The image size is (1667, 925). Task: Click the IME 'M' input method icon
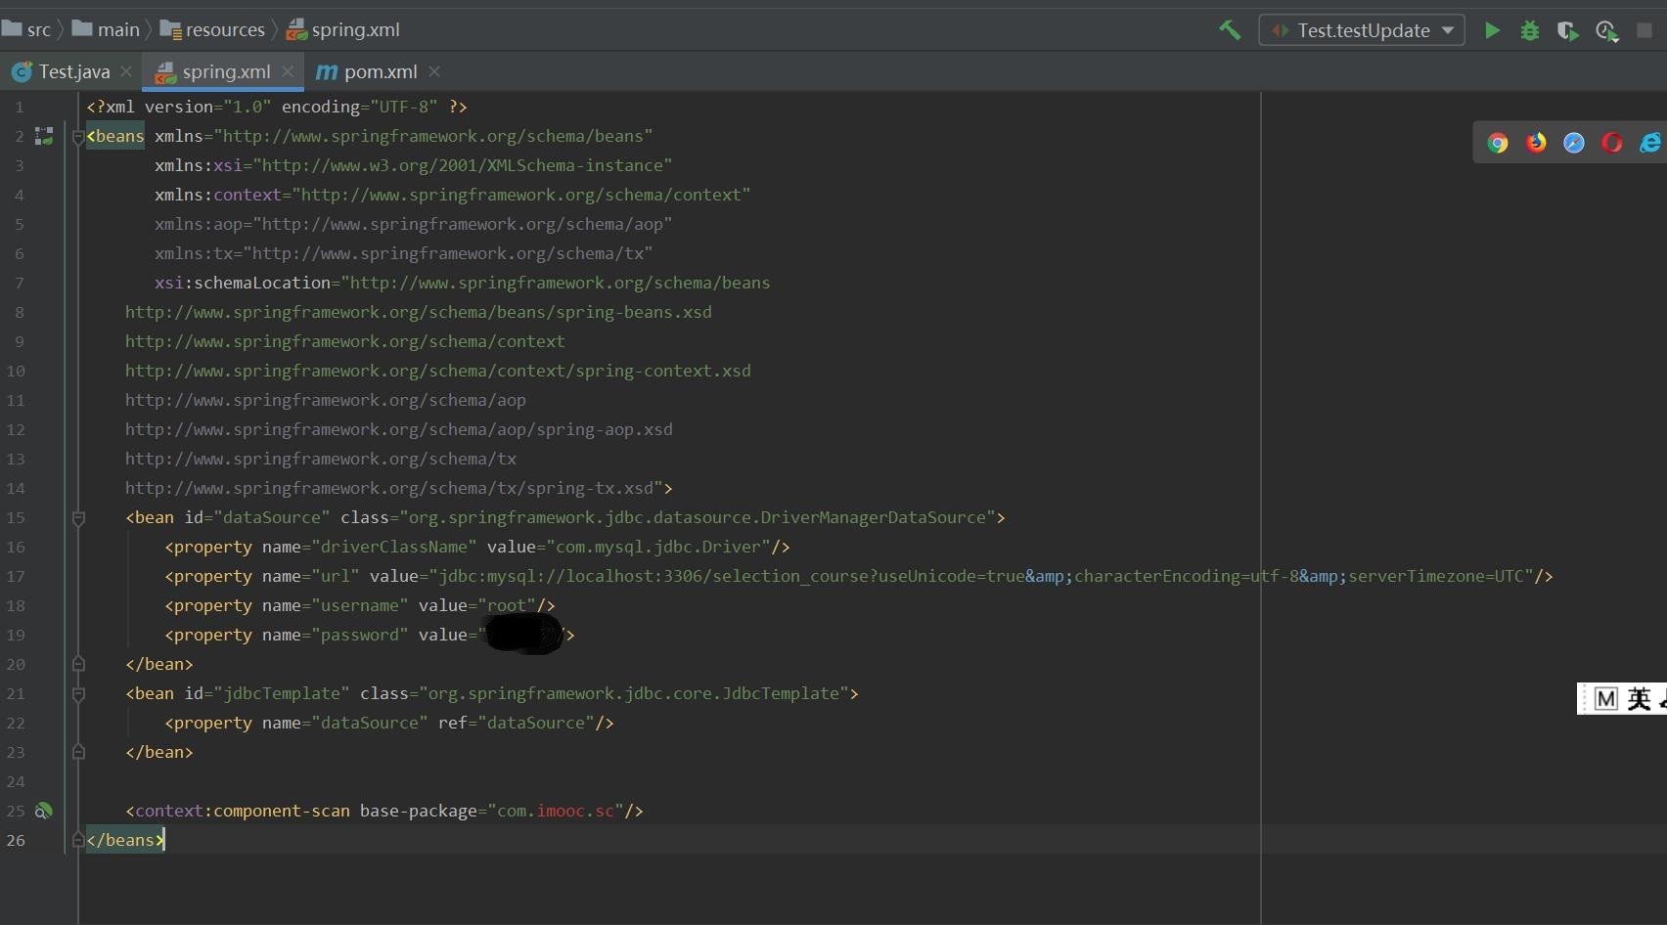[1605, 699]
